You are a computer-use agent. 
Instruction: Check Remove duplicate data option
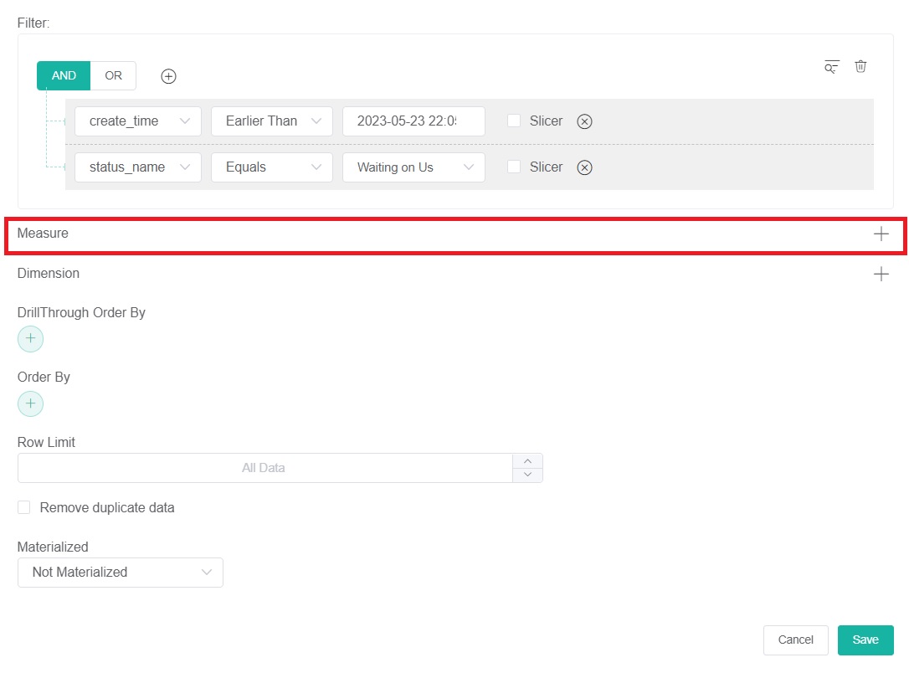24,507
